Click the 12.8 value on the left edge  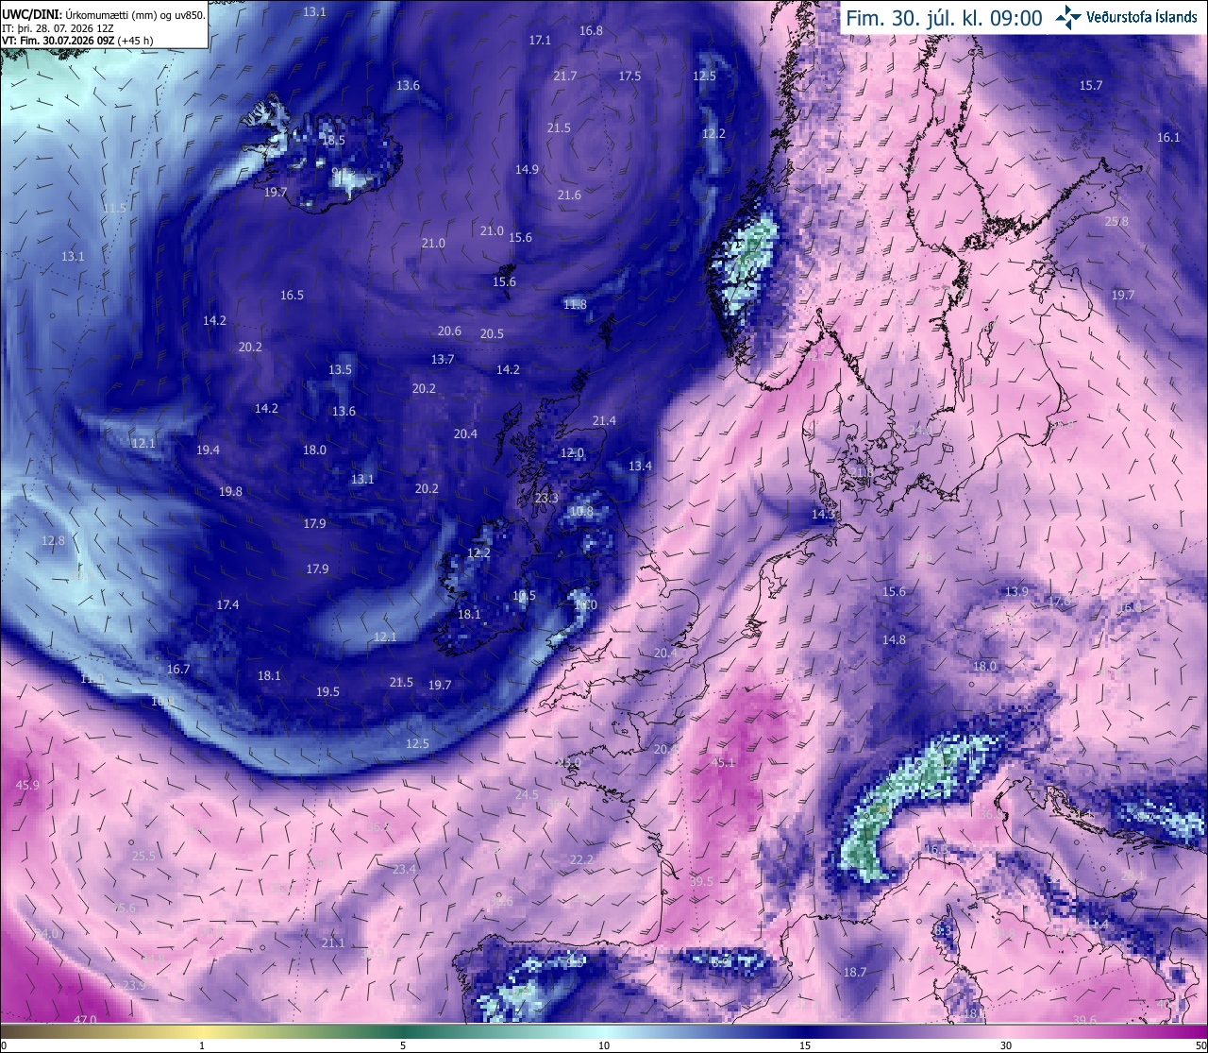pyautogui.click(x=54, y=540)
